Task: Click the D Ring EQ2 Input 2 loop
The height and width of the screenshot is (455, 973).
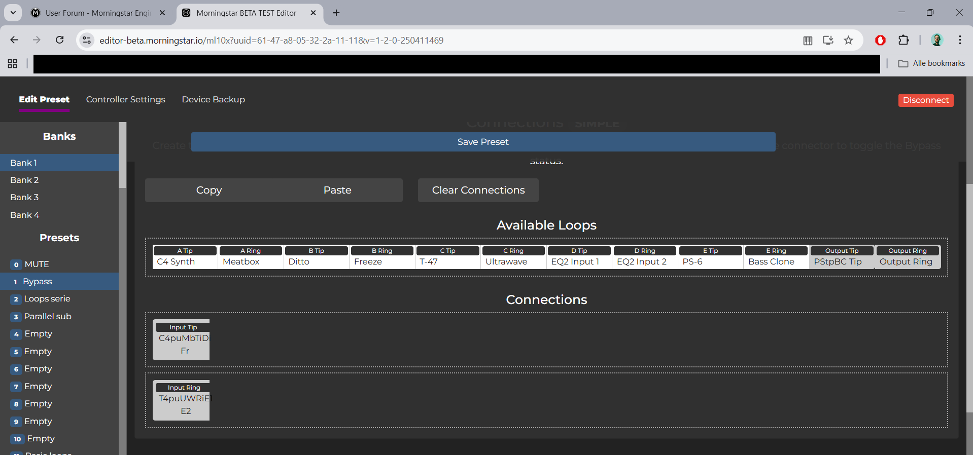Action: [645, 257]
